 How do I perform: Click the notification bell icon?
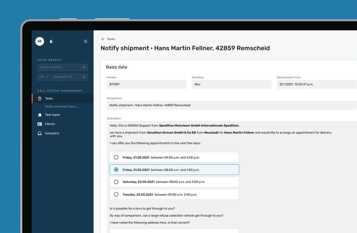[x=51, y=41]
